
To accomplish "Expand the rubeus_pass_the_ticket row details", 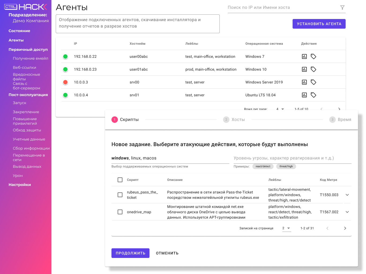I will point(347,195).
